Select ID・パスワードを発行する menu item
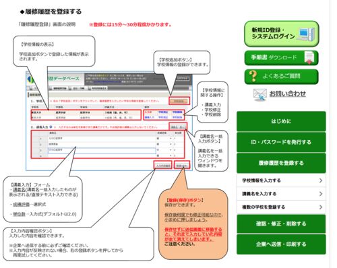Image resolution: width=337 pixels, height=268 pixels. pos(281,142)
